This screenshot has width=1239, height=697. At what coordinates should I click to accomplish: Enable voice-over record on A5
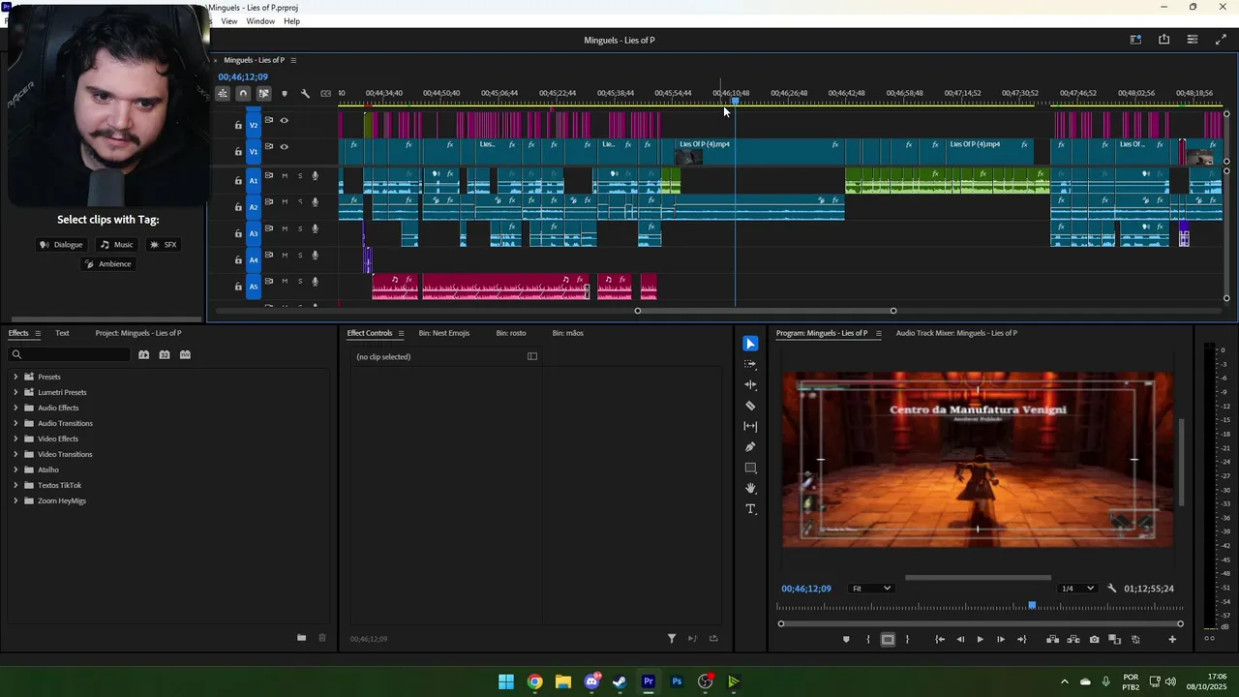[315, 282]
